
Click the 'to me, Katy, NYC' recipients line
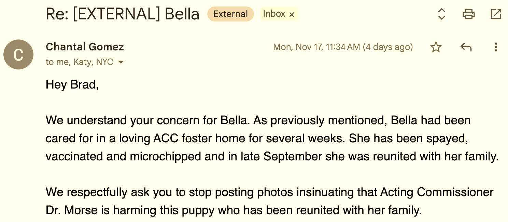click(79, 62)
